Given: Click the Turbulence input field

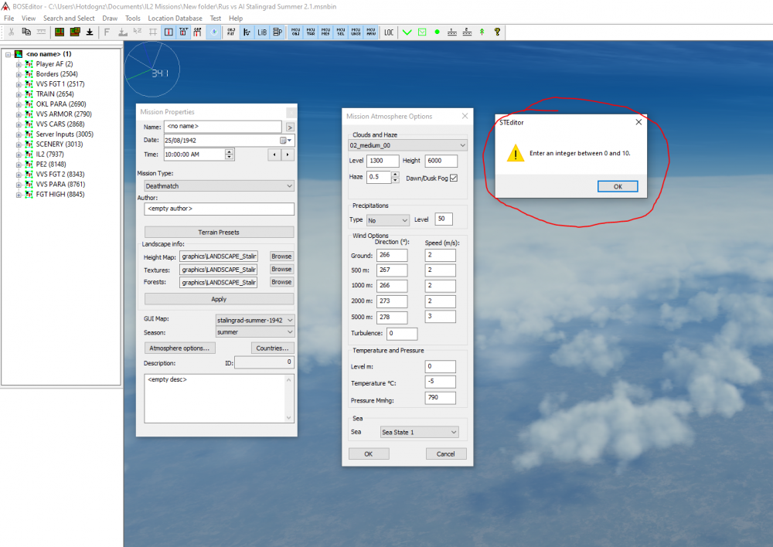Looking at the screenshot, I should click(402, 334).
